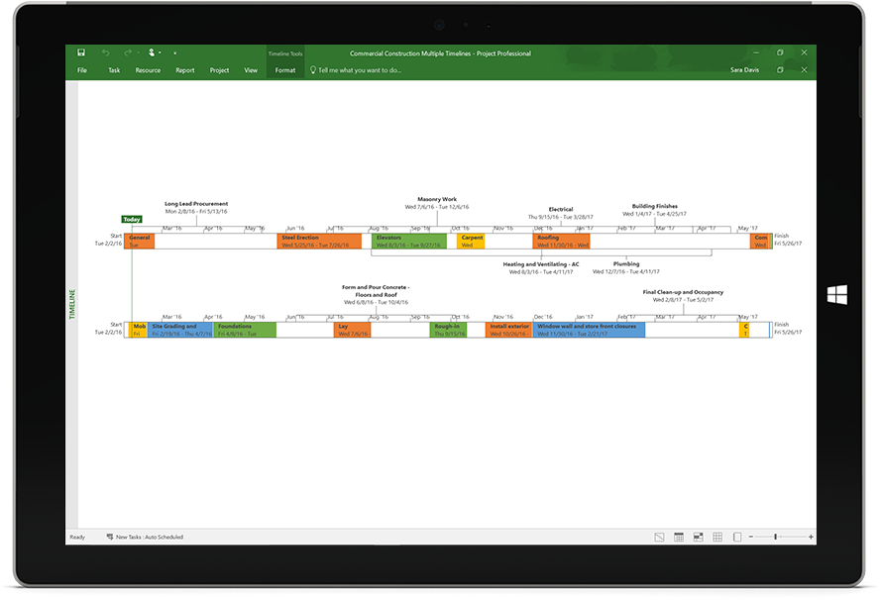Screen dimensions: 880x600
Task: Select the Resource Sheet icon in status bar
Action: (717, 537)
